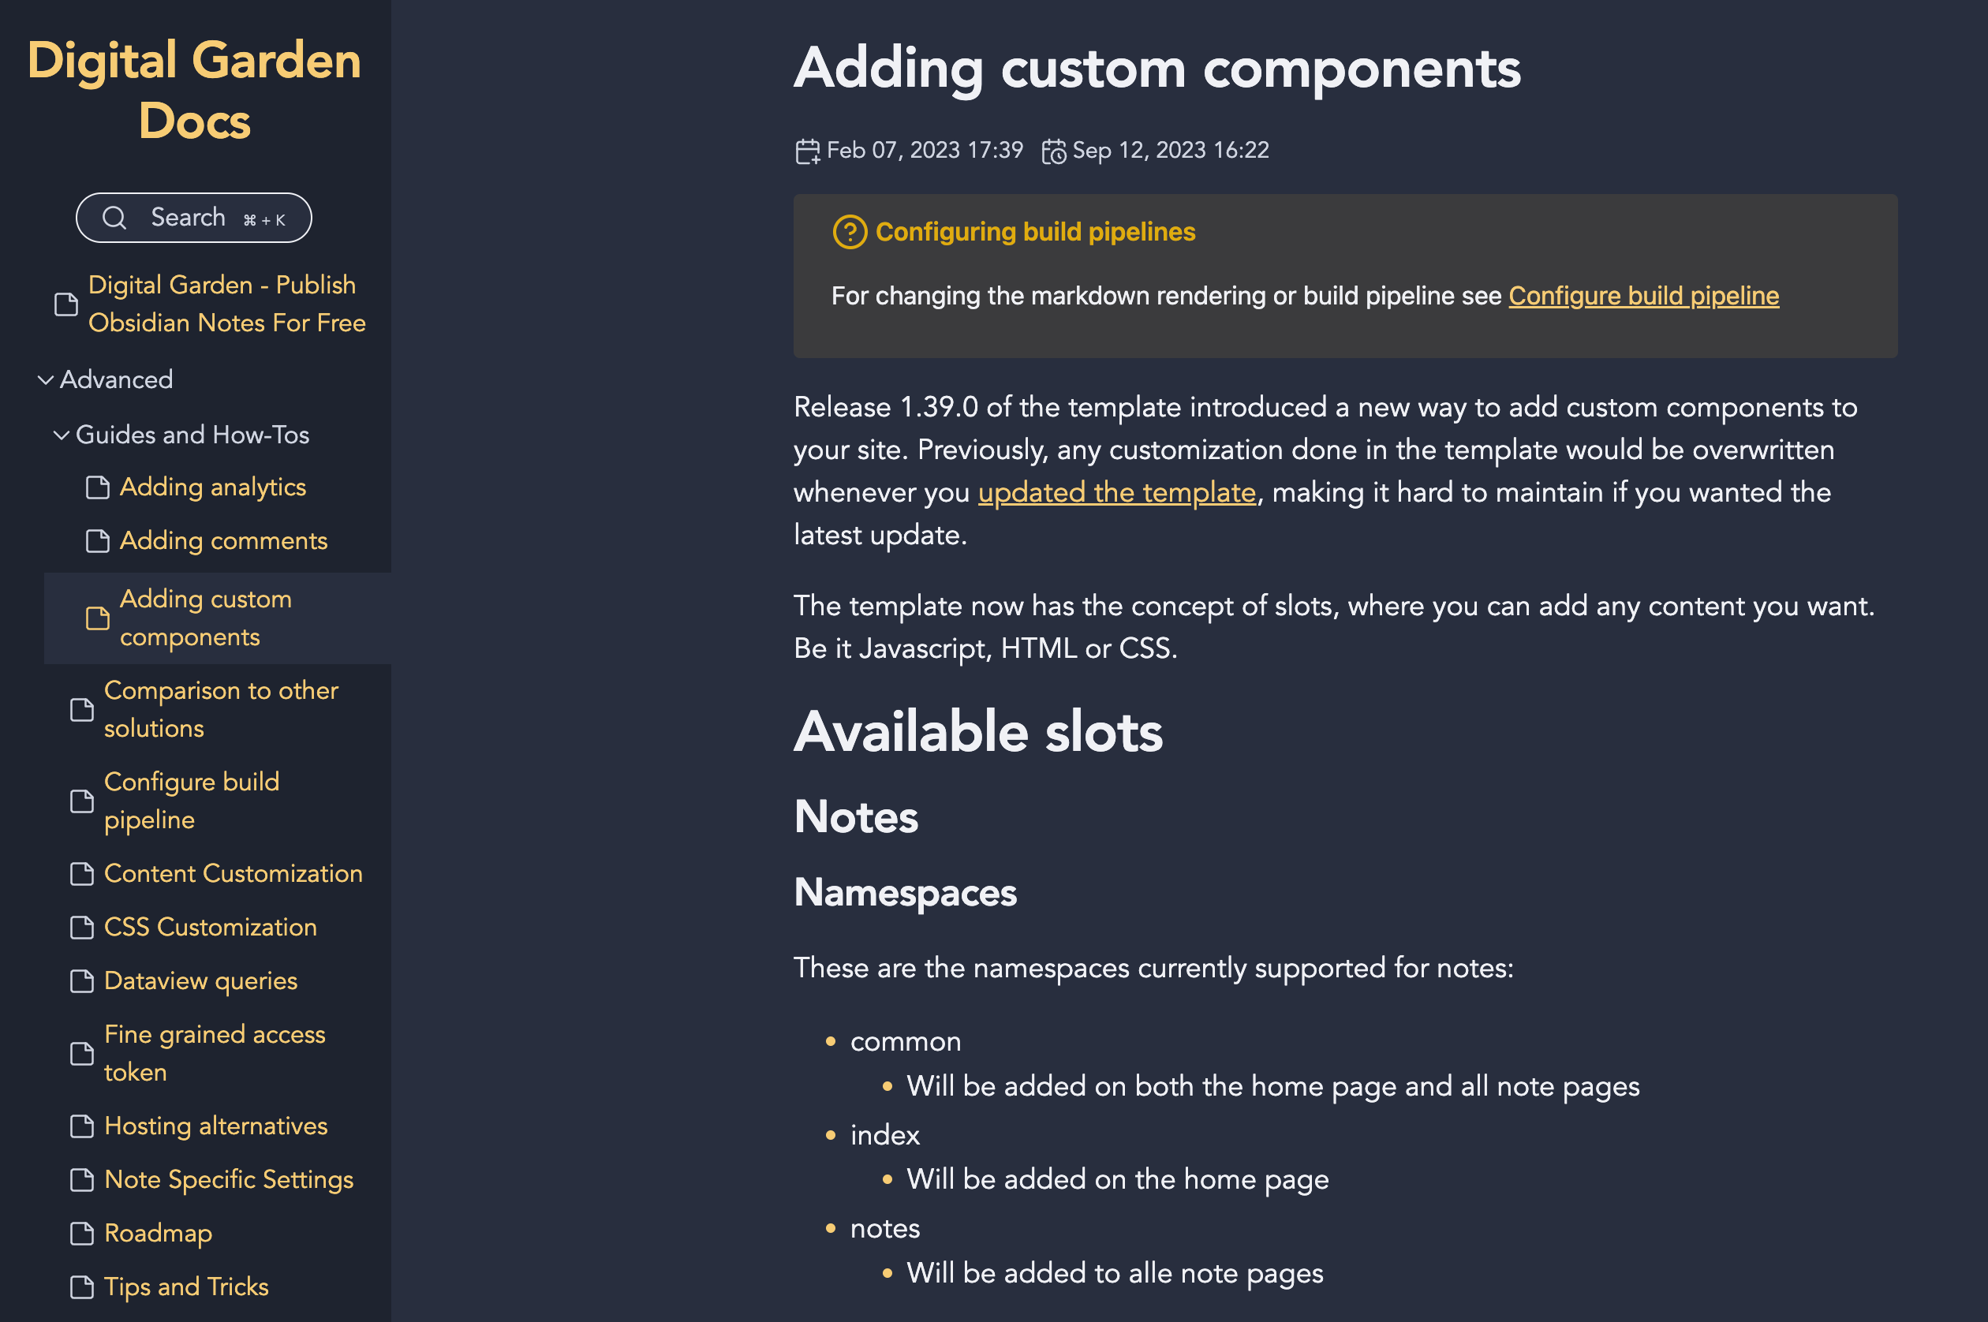Click the last updated calendar-clock icon
This screenshot has height=1322, width=1988.
point(1053,151)
